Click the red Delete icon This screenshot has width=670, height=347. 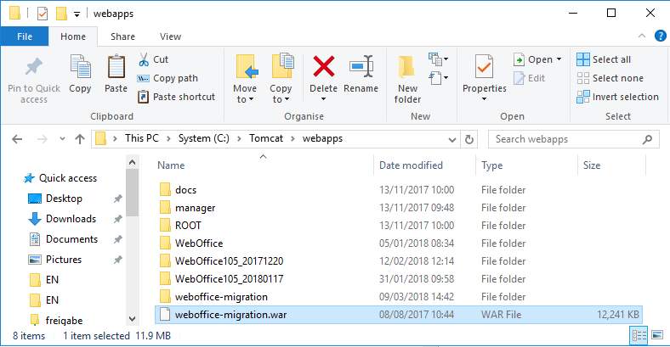click(x=323, y=67)
